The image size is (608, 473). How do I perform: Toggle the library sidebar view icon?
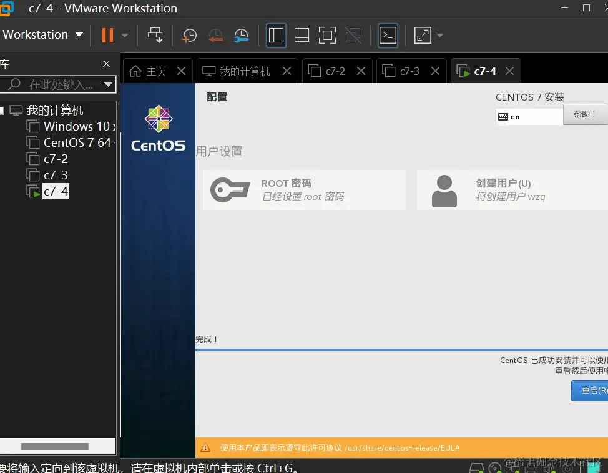[x=276, y=36]
